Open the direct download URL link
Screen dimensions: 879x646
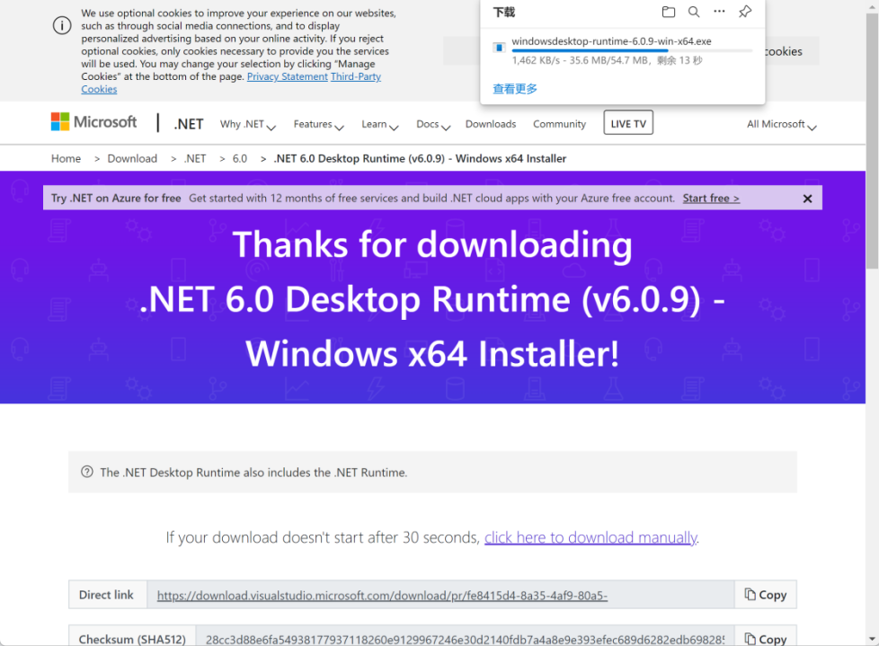click(x=382, y=596)
